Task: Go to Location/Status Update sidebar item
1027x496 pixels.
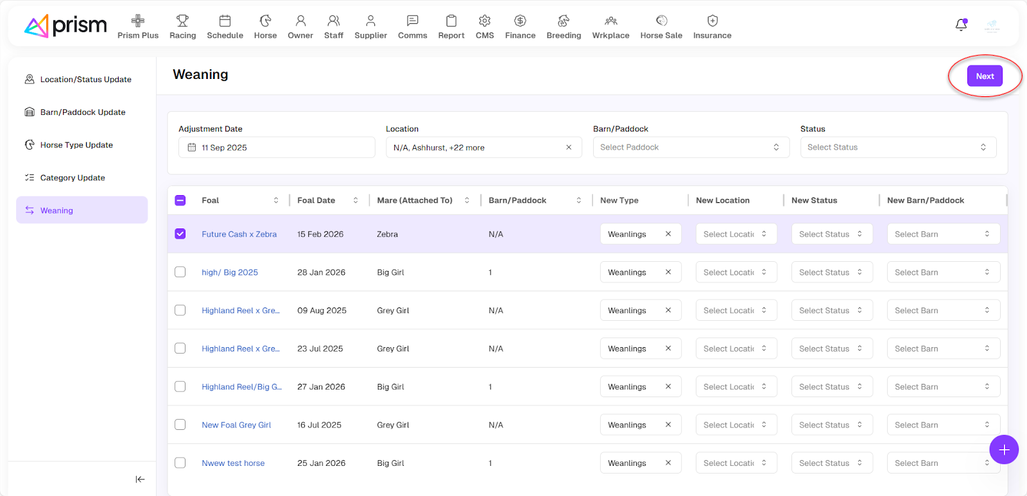Action: click(85, 80)
